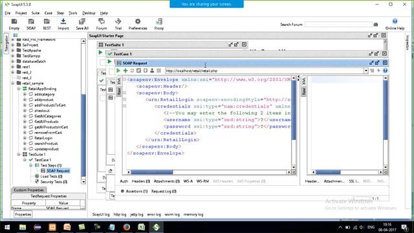This screenshot has width=414, height=233.
Task: Select the RetailLogin operation in tree
Action: [43, 138]
